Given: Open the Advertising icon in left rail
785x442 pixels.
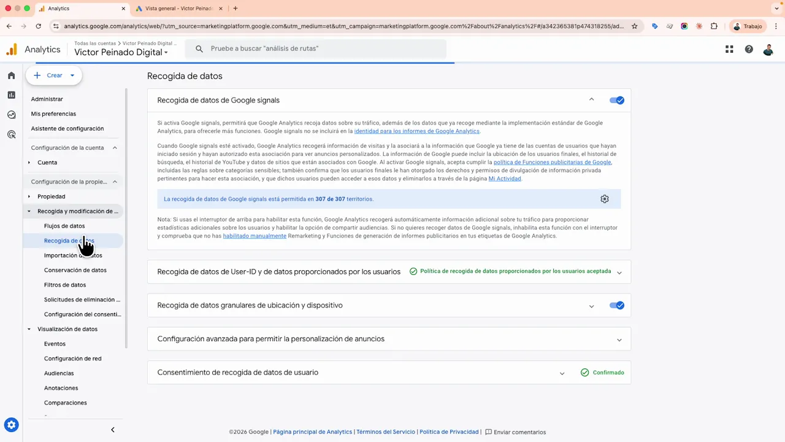Looking at the screenshot, I should pos(11,134).
